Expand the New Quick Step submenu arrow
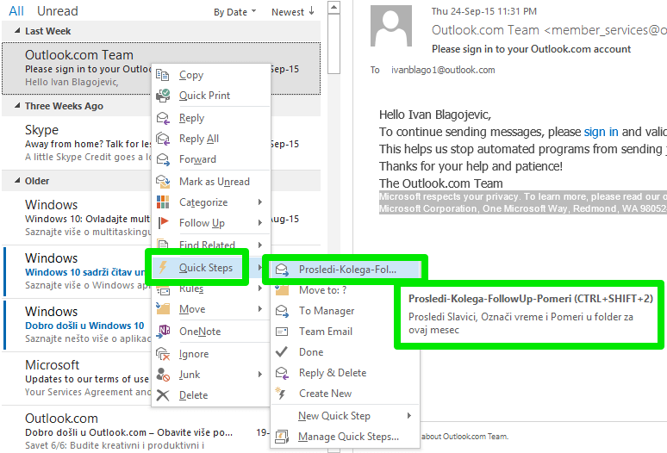Viewport: 667px width, 453px height. point(409,416)
